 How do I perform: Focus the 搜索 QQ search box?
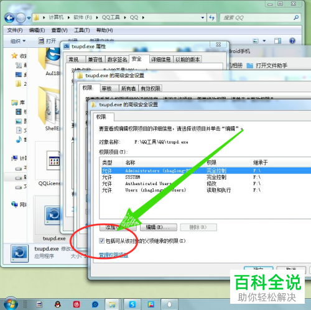(x=257, y=18)
